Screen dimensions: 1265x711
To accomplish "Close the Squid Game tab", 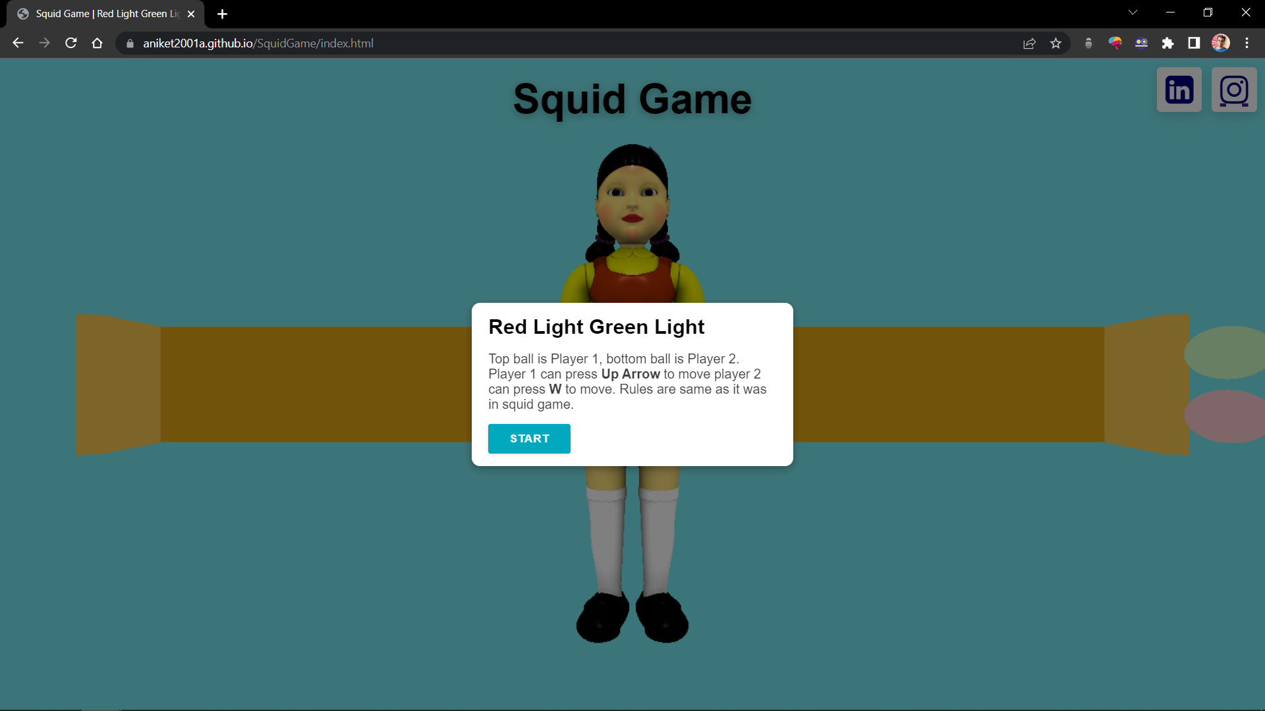I will tap(191, 13).
